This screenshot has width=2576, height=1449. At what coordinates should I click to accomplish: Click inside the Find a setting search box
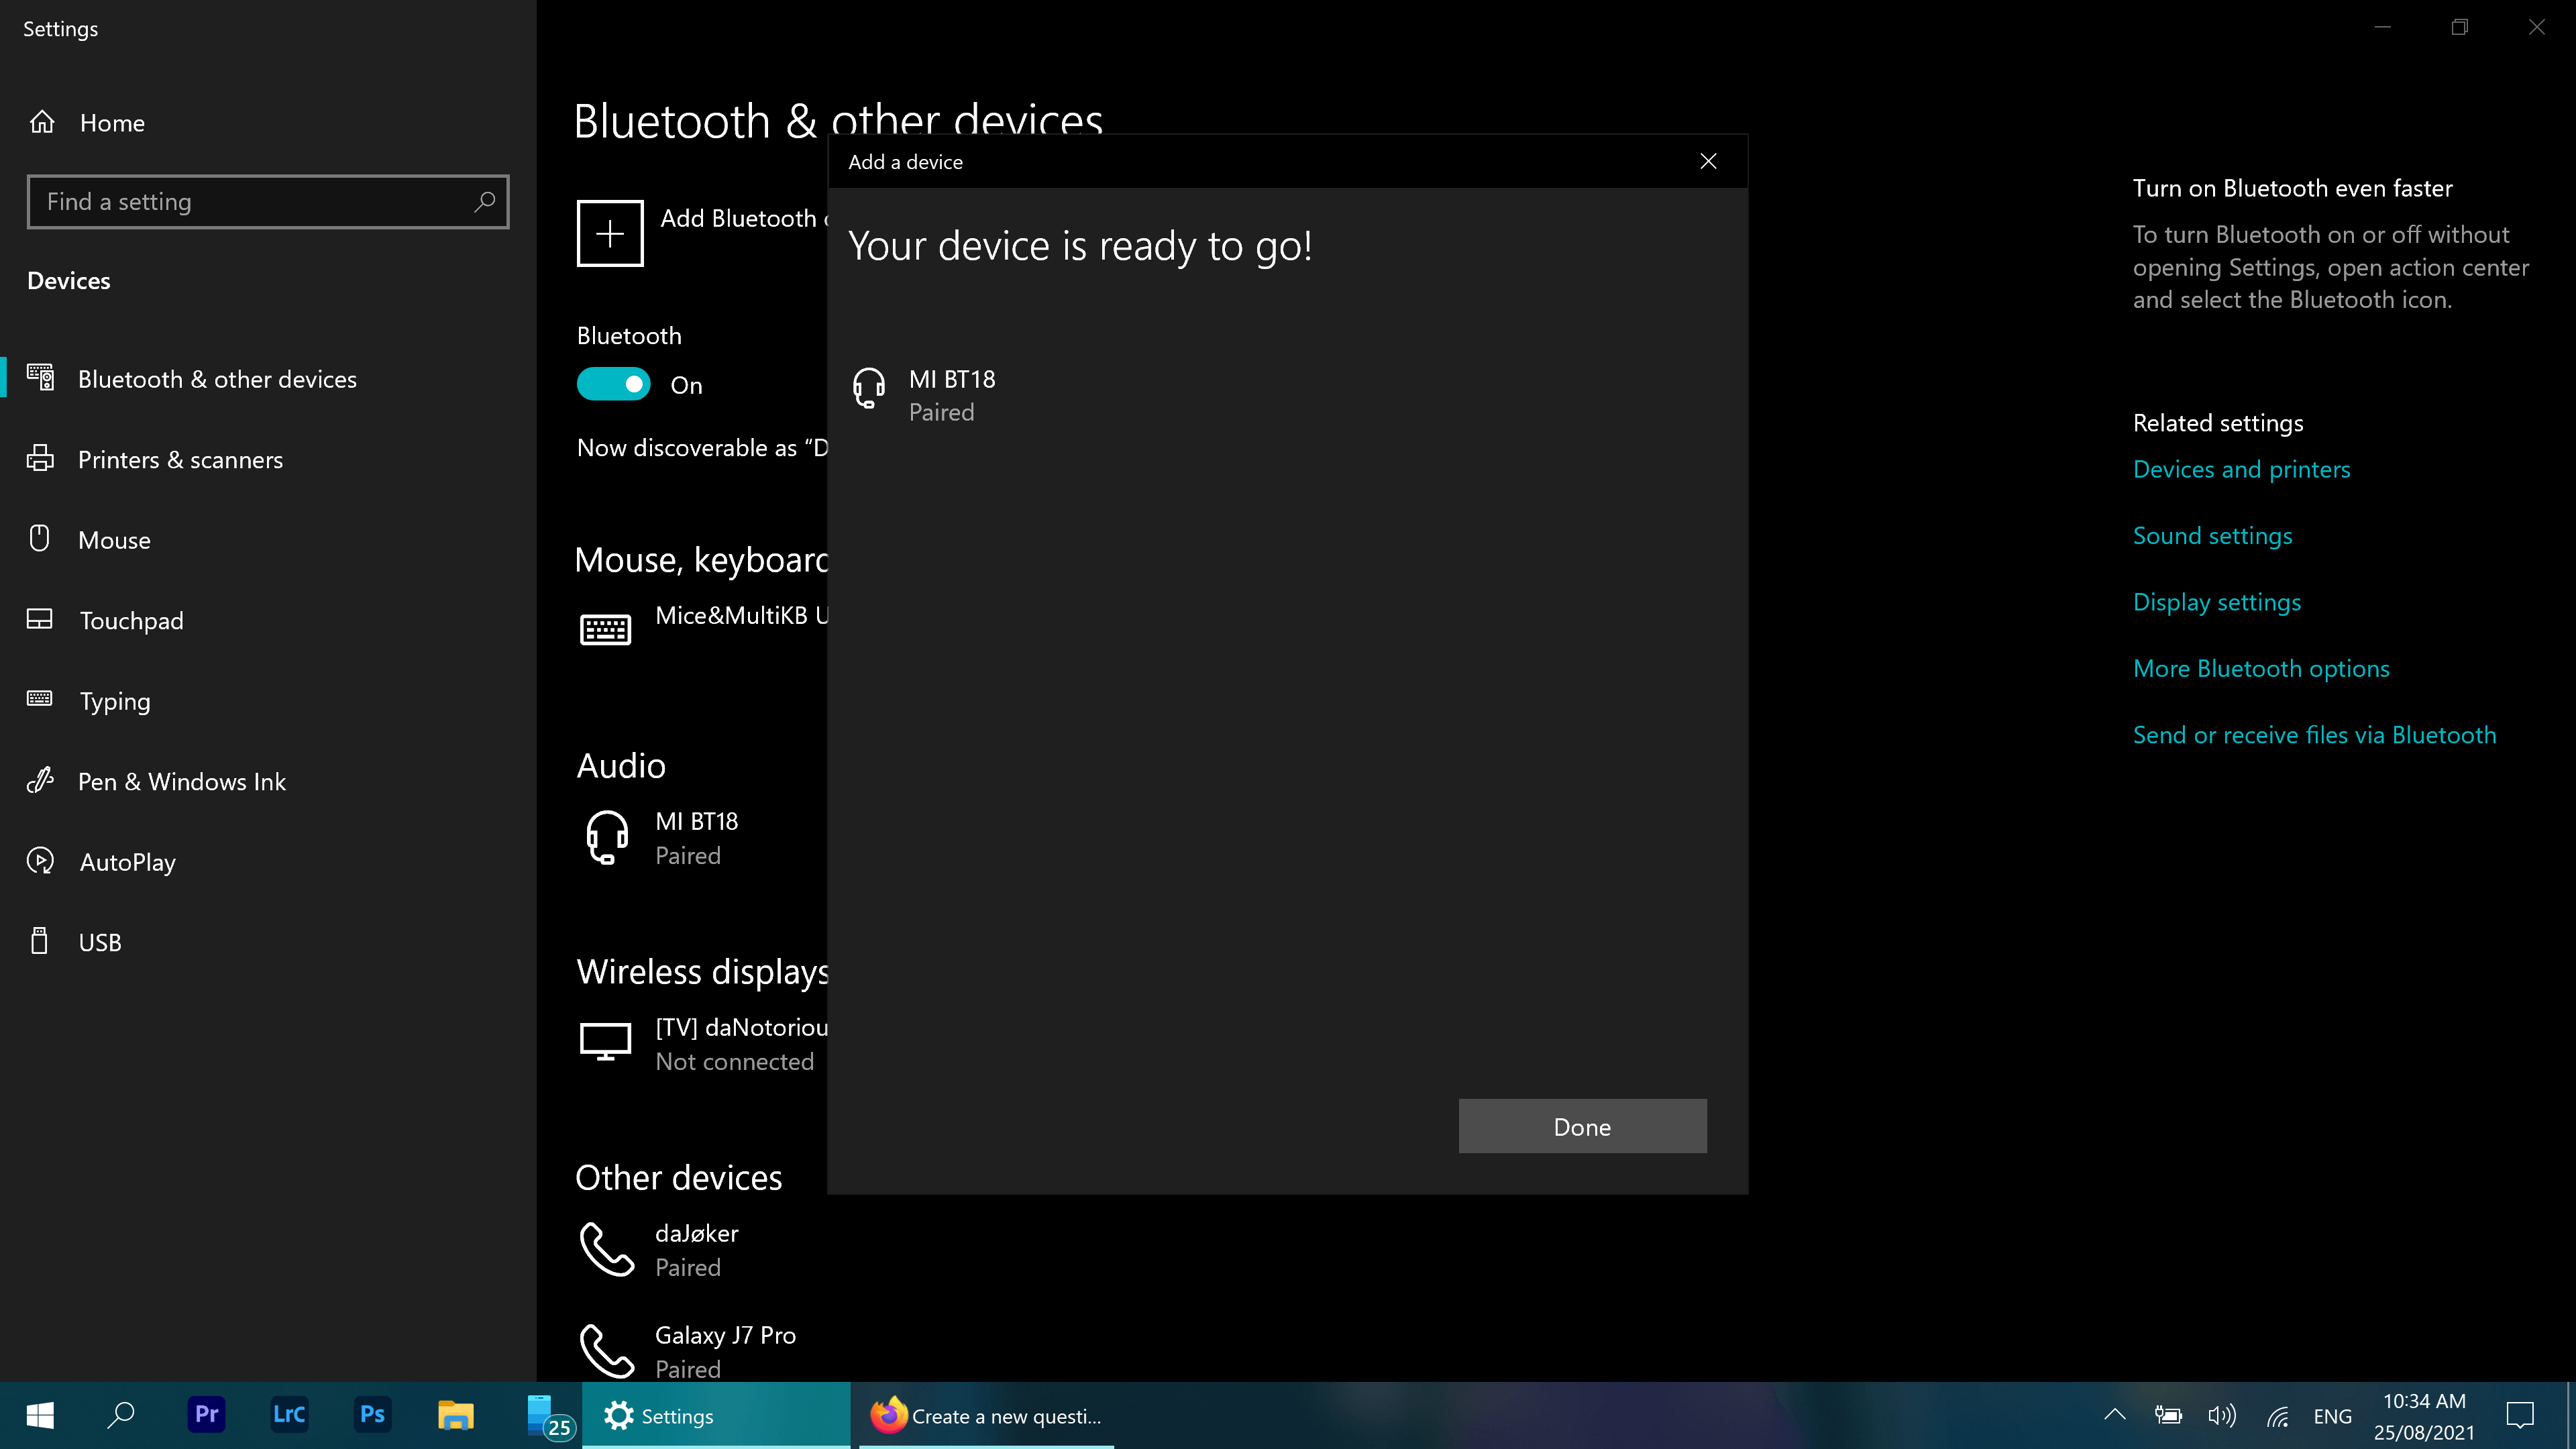point(268,202)
